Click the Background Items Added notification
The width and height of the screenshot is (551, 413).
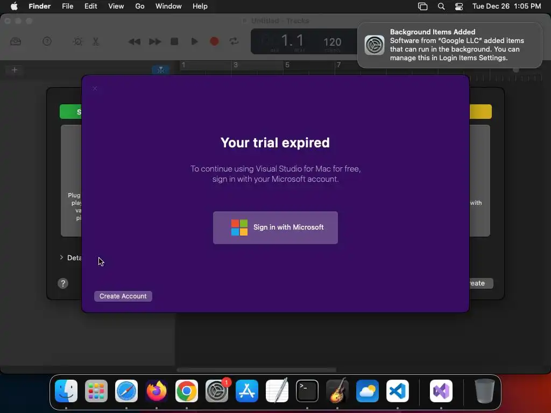pos(449,45)
